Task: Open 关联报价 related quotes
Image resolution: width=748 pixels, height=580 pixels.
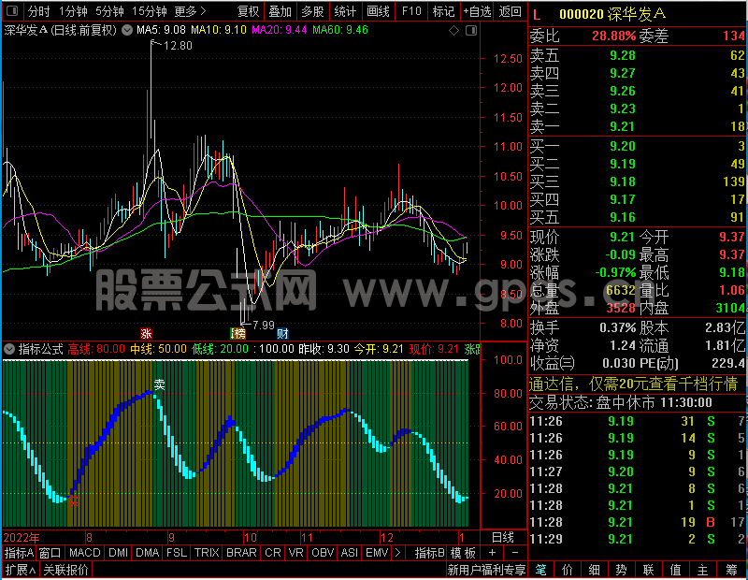Action: point(65,570)
